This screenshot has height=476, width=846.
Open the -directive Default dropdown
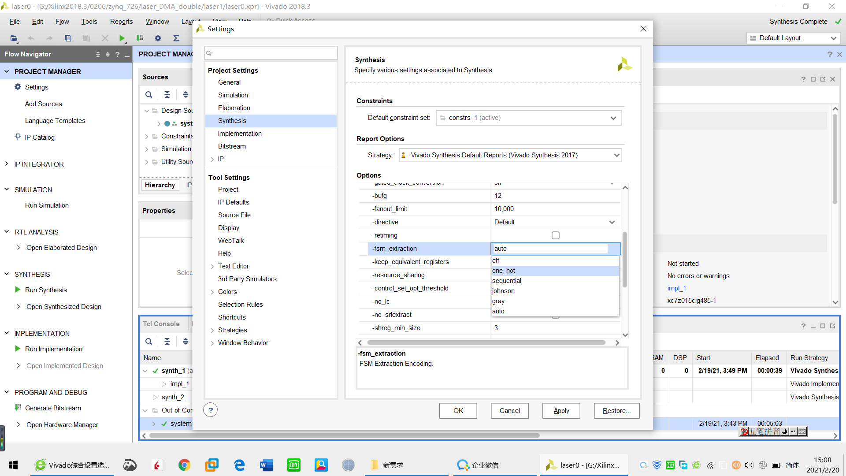[x=555, y=222]
